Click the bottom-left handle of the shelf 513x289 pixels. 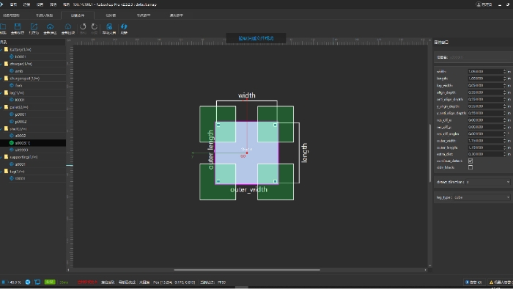click(218, 181)
